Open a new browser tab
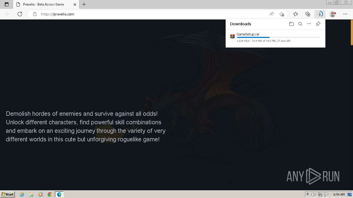This screenshot has height=198, width=353. click(84, 4)
